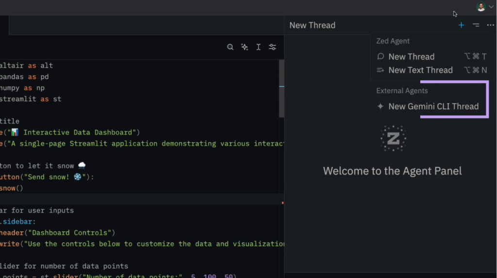Click the Zed logo in the agent panel
497x278 pixels.
(x=393, y=139)
